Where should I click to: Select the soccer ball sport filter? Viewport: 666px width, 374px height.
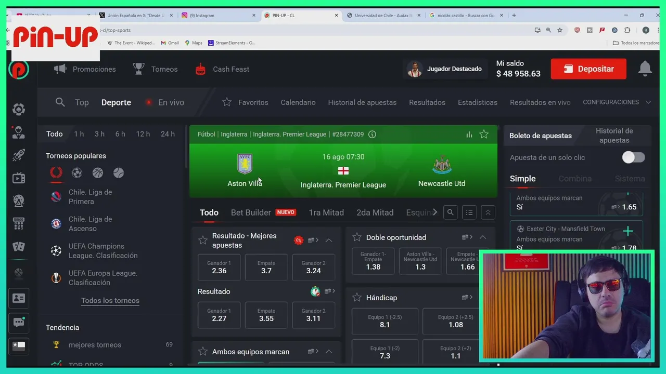[76, 173]
